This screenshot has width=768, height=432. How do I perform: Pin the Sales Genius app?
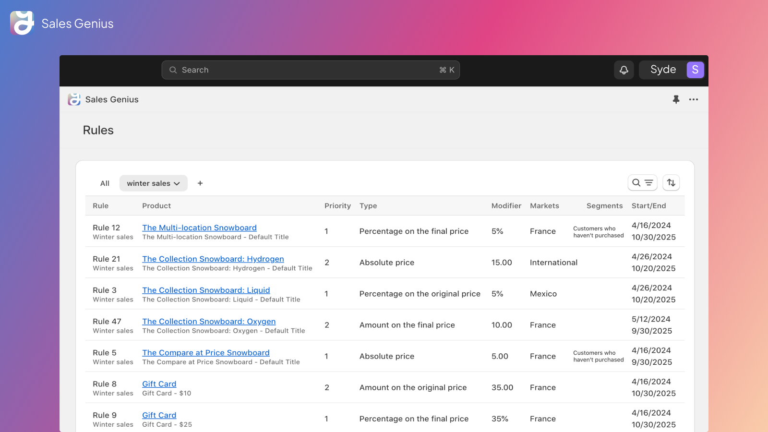(x=676, y=99)
